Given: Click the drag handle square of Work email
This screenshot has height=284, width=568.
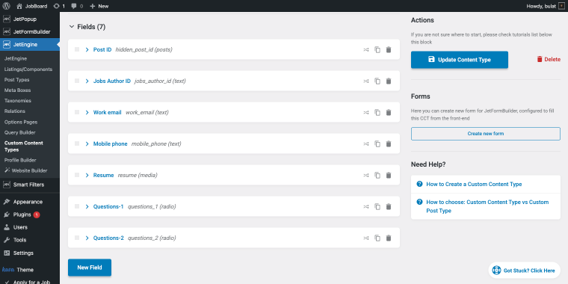Looking at the screenshot, I should [77, 112].
